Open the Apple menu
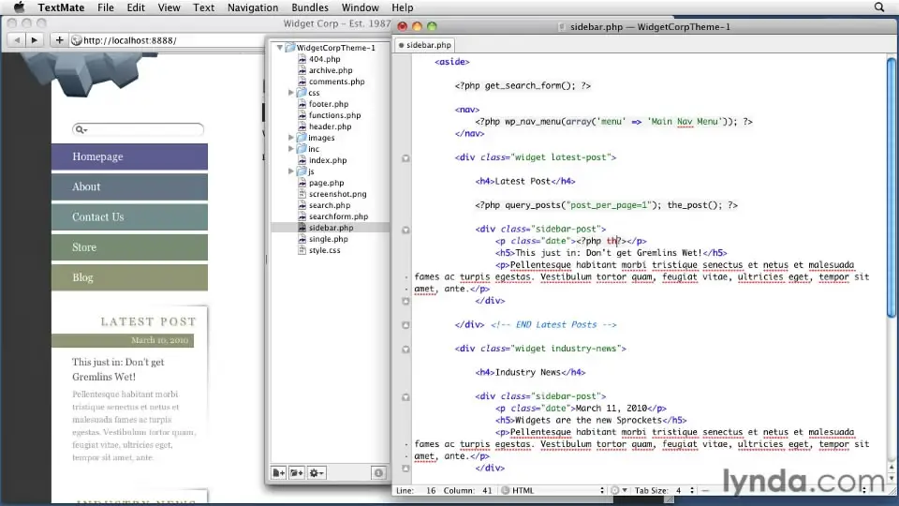Image resolution: width=899 pixels, height=506 pixels. [19, 7]
